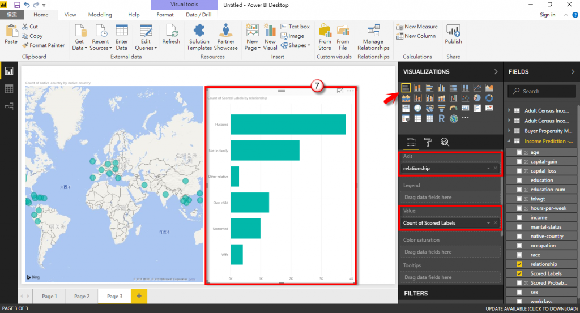
Task: Open the Format tab under Visual tools
Action: coord(165,15)
